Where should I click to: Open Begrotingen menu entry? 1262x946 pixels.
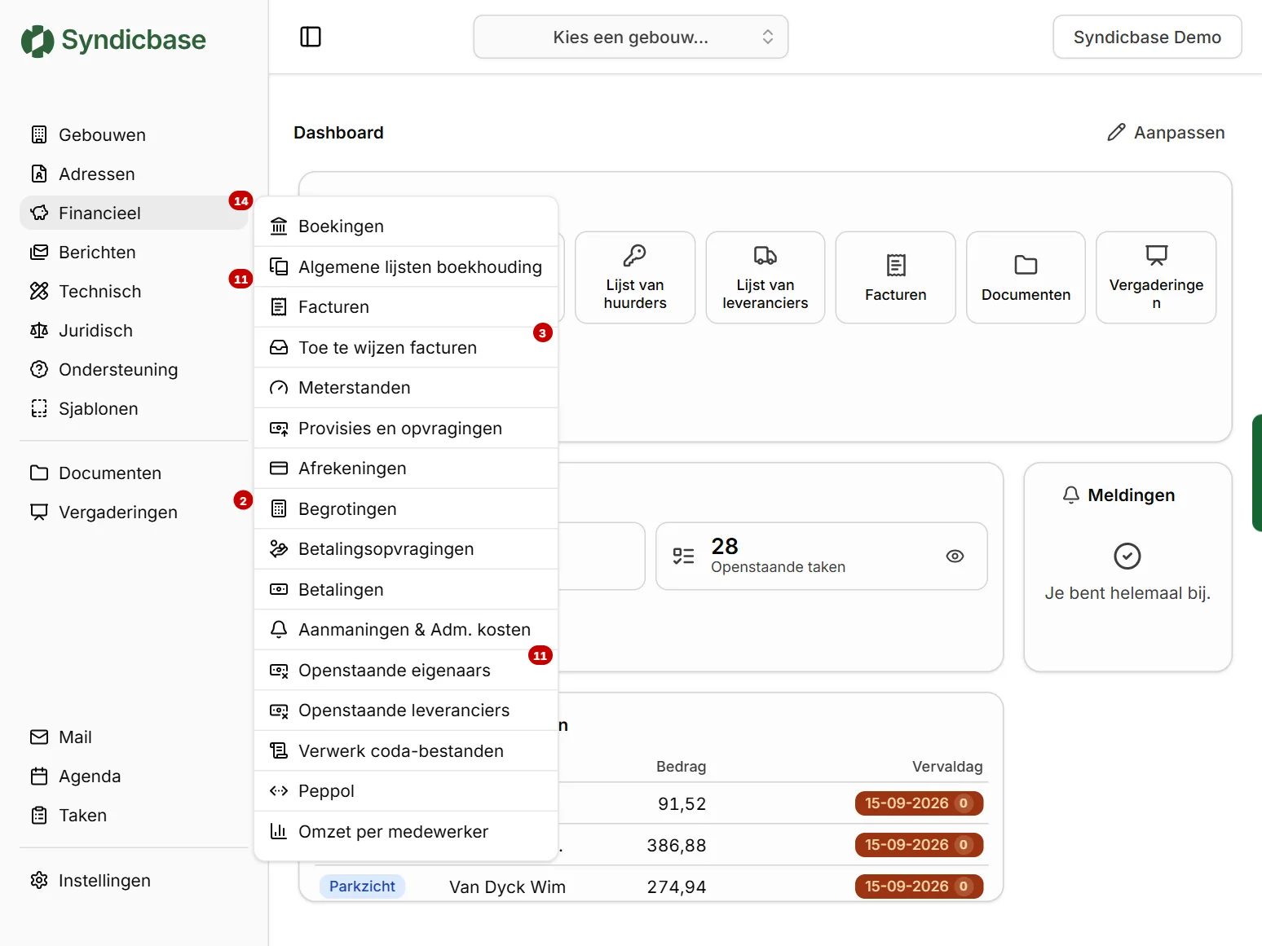click(406, 508)
